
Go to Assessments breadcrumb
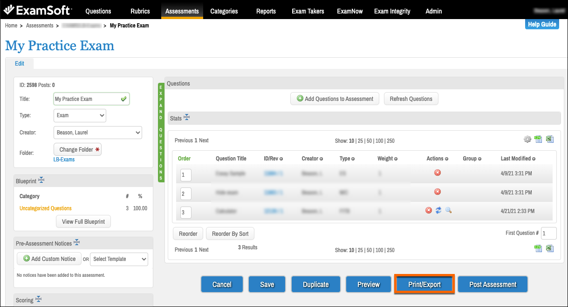40,26
